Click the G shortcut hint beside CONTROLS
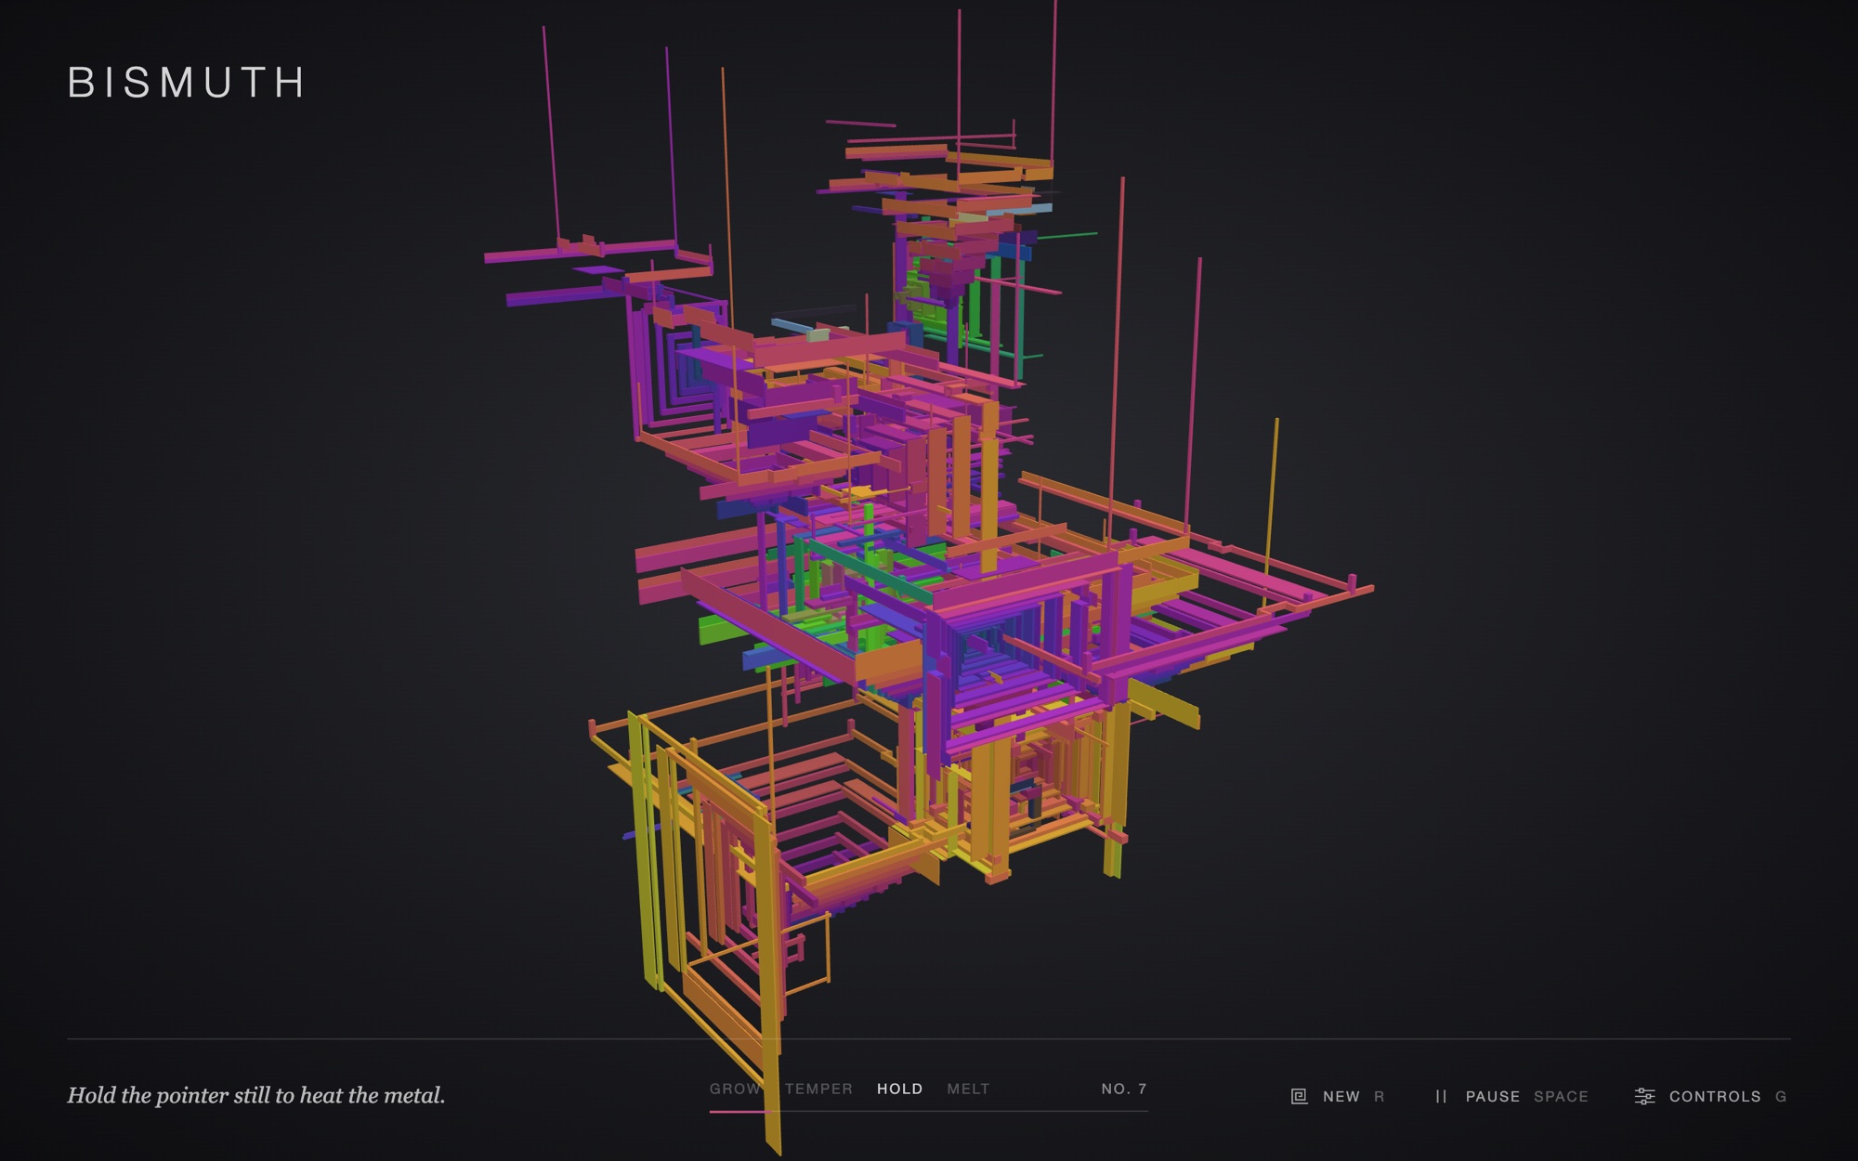Screen dimensions: 1858x1161 pyautogui.click(x=1781, y=1096)
